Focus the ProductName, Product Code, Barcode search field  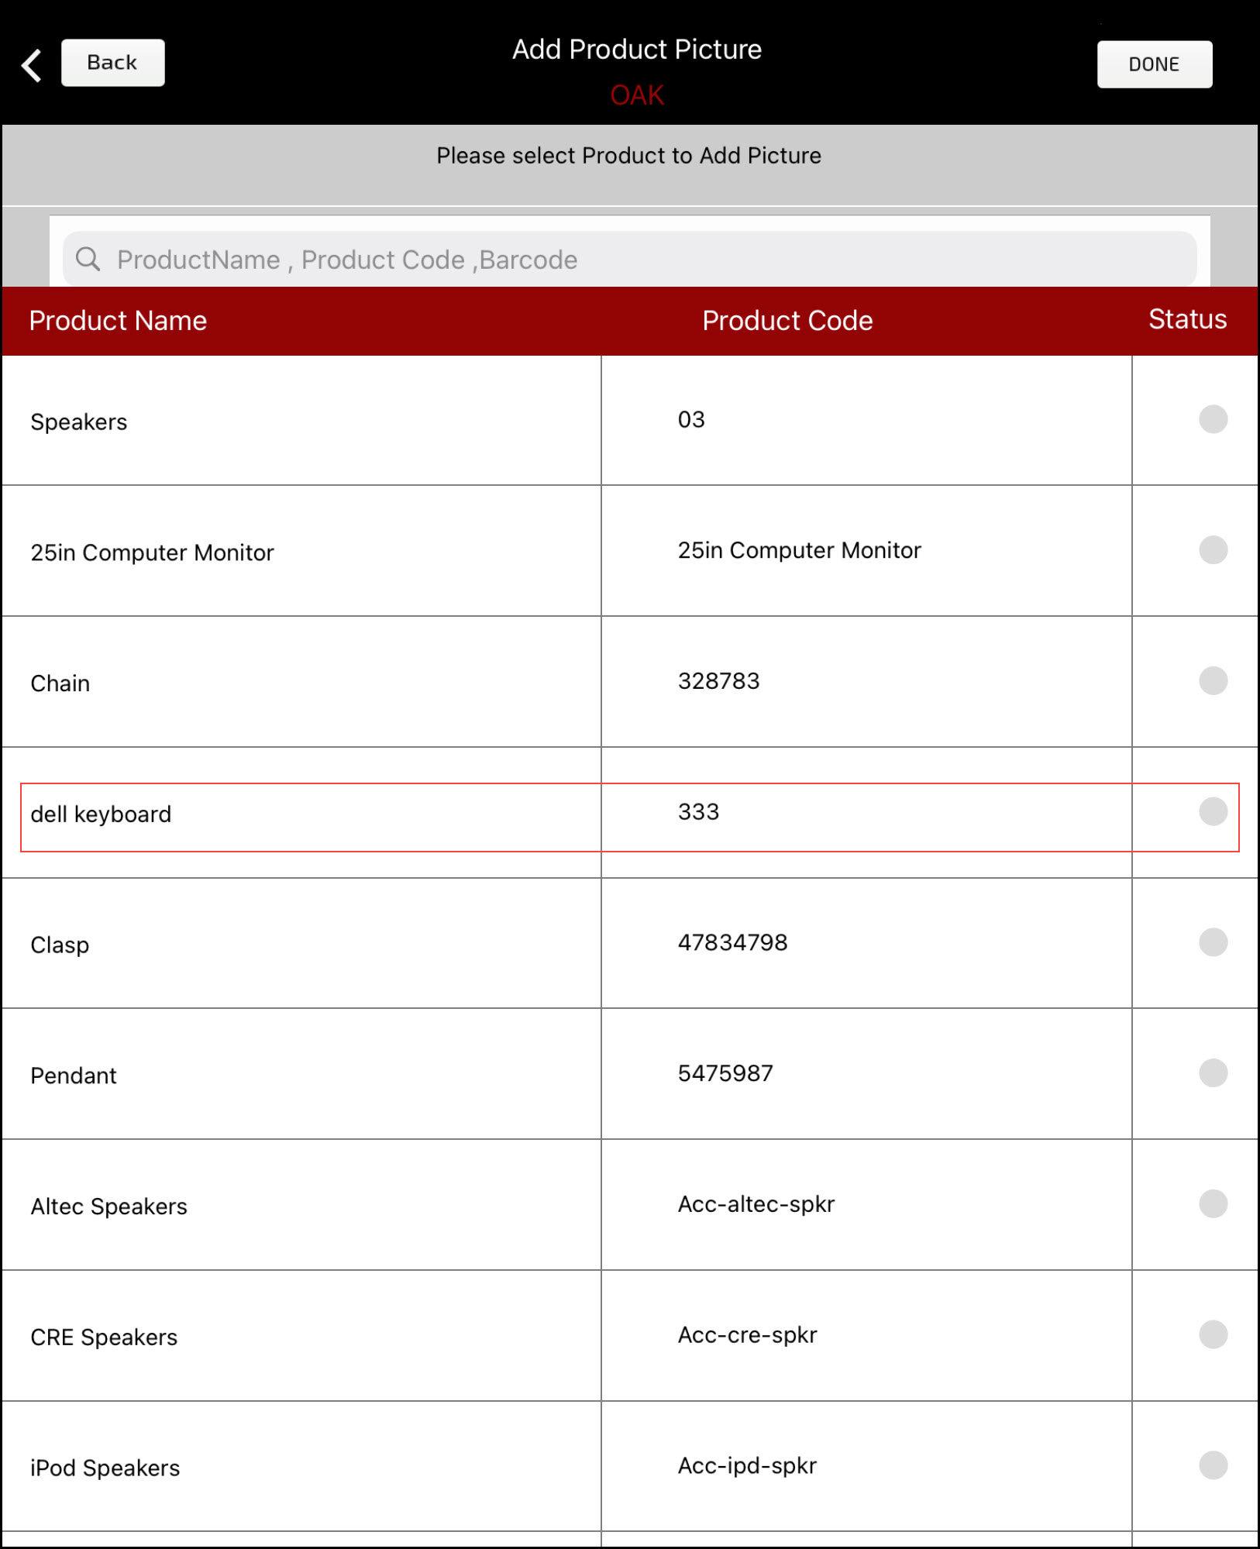(x=629, y=260)
